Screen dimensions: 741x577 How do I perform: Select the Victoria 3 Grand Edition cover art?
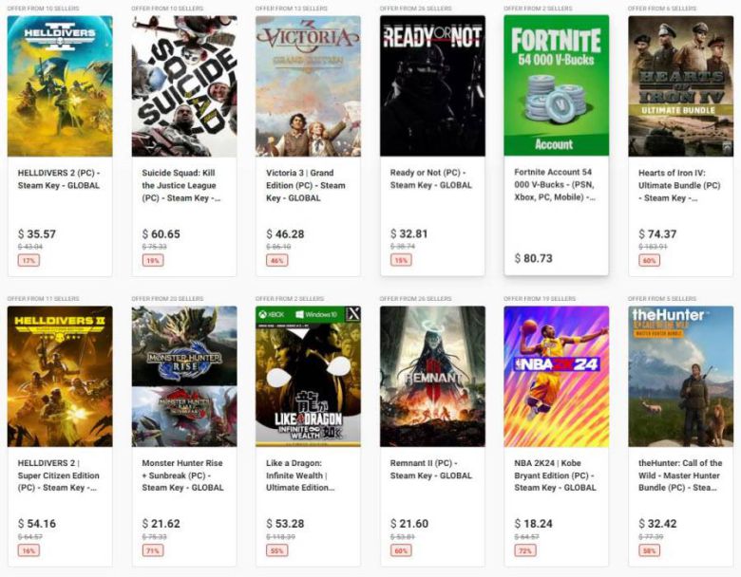tap(308, 86)
